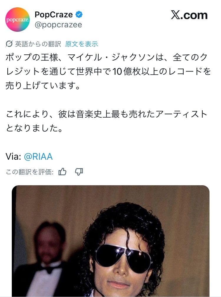221x297 pixels.
Task: Open the Michael Jackson photo
Action: (111, 241)
